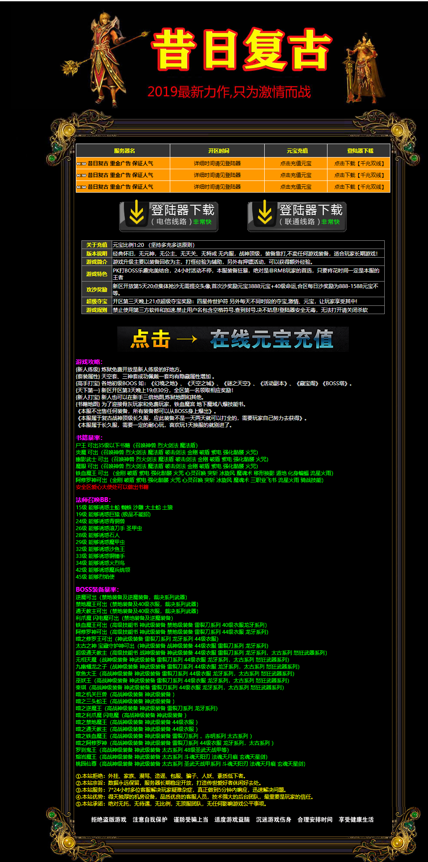This screenshot has height=862, width=428.
Task: Click 详细时间请见登陆器 in the second row
Action: coord(217,175)
